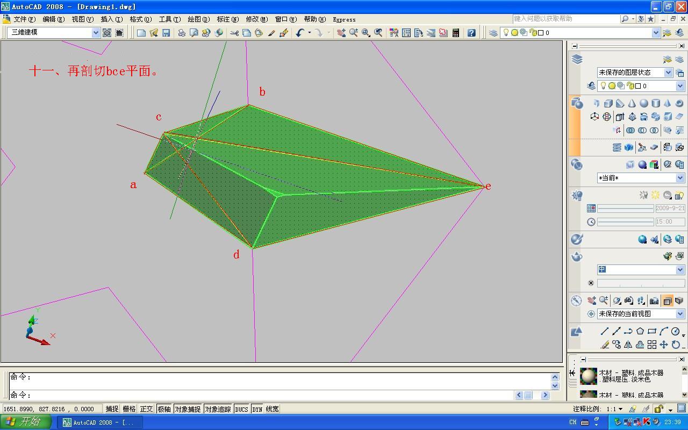Collapse the materials palette with minus button
This screenshot has height=430, width=688.
tap(583, 359)
